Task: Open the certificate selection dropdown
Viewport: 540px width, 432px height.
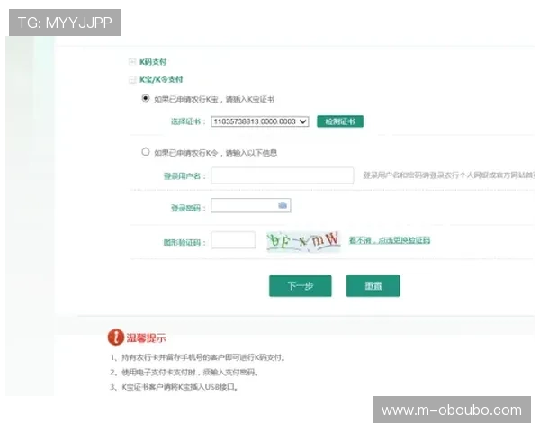Action: tap(260, 121)
